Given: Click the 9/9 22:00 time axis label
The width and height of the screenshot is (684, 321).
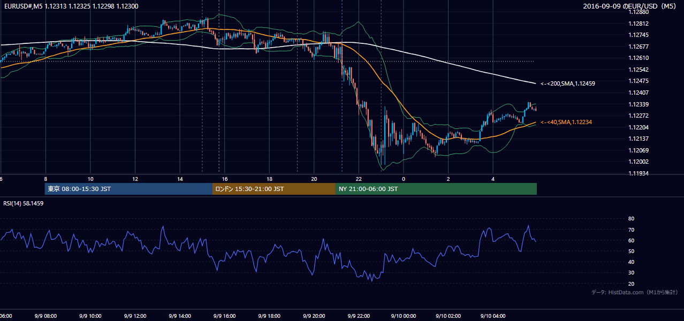Looking at the screenshot, I should click(x=359, y=316).
